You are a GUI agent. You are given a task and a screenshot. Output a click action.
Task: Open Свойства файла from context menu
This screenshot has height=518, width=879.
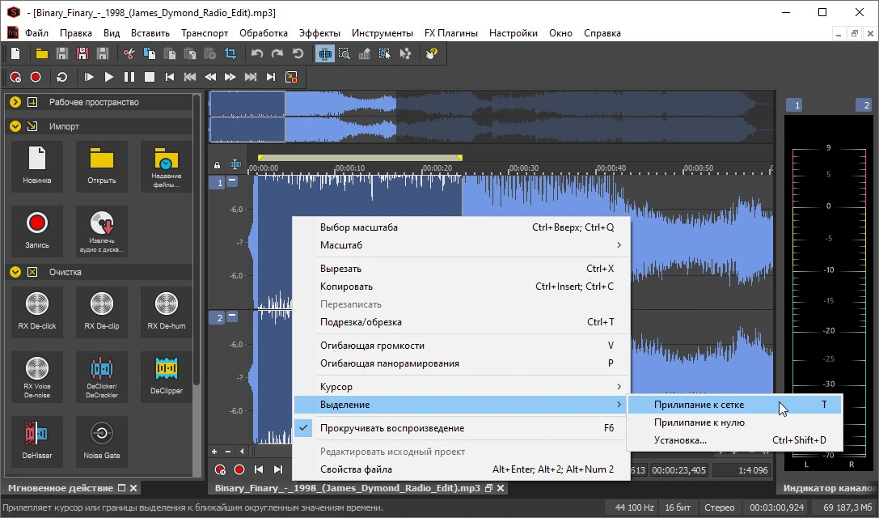[462, 469]
